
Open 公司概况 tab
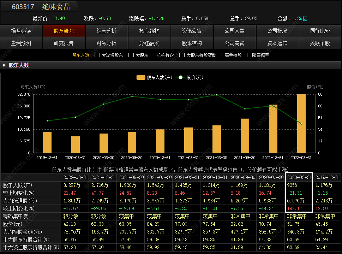coord(277,31)
